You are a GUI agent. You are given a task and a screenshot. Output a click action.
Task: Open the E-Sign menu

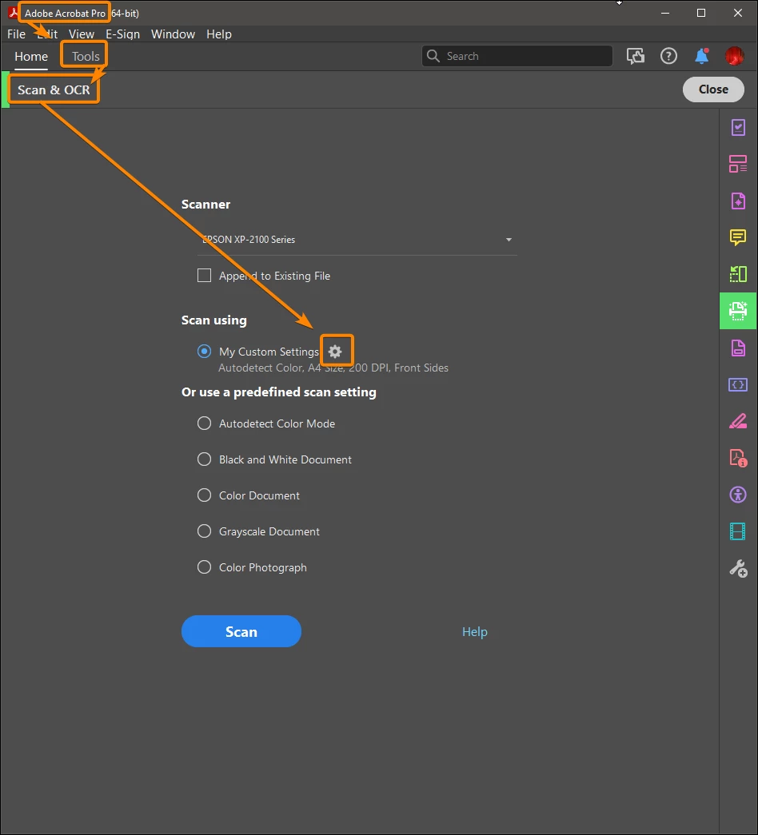(x=122, y=34)
